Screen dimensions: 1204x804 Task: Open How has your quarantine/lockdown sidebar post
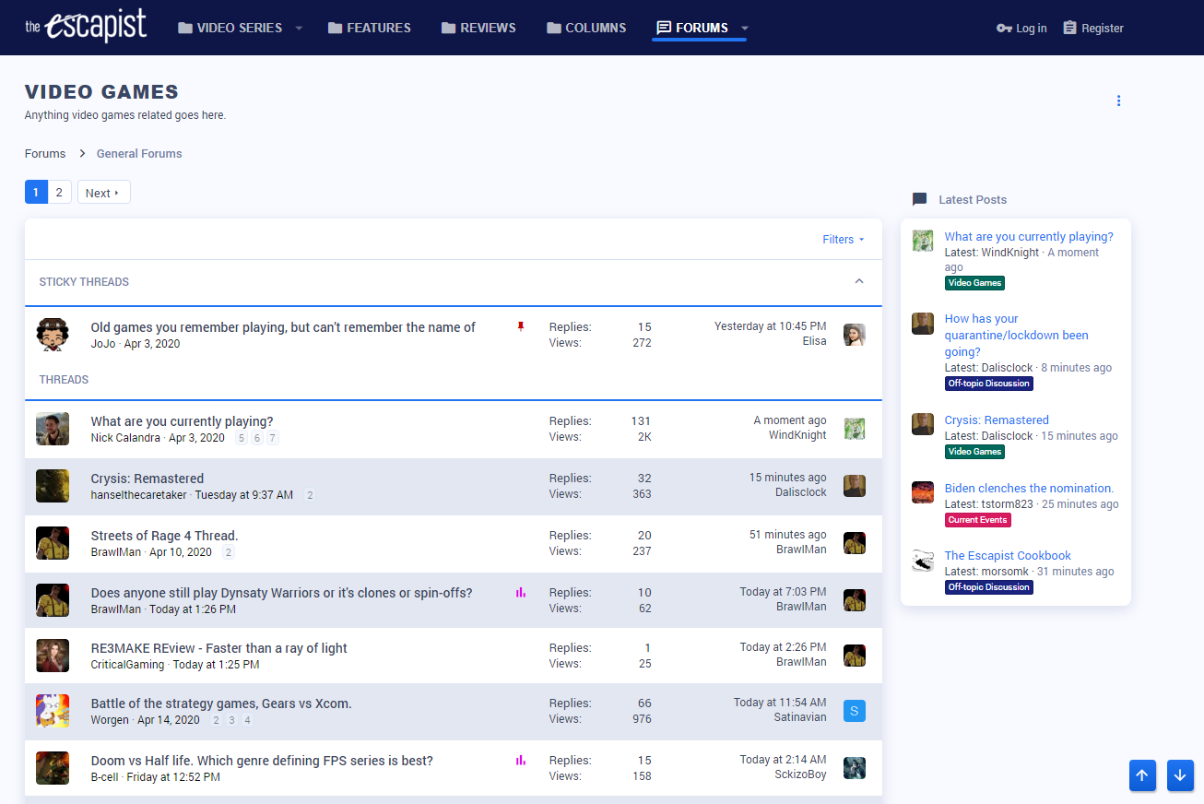tap(1017, 336)
